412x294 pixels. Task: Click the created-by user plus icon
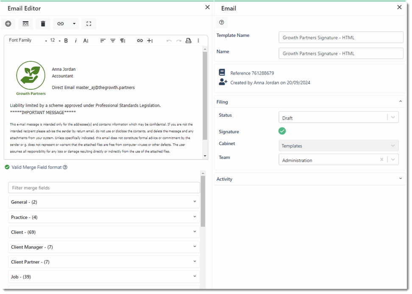pos(223,82)
